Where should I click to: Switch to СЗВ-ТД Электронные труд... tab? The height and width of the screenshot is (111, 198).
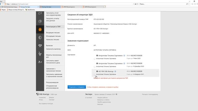(x=9, y=7)
